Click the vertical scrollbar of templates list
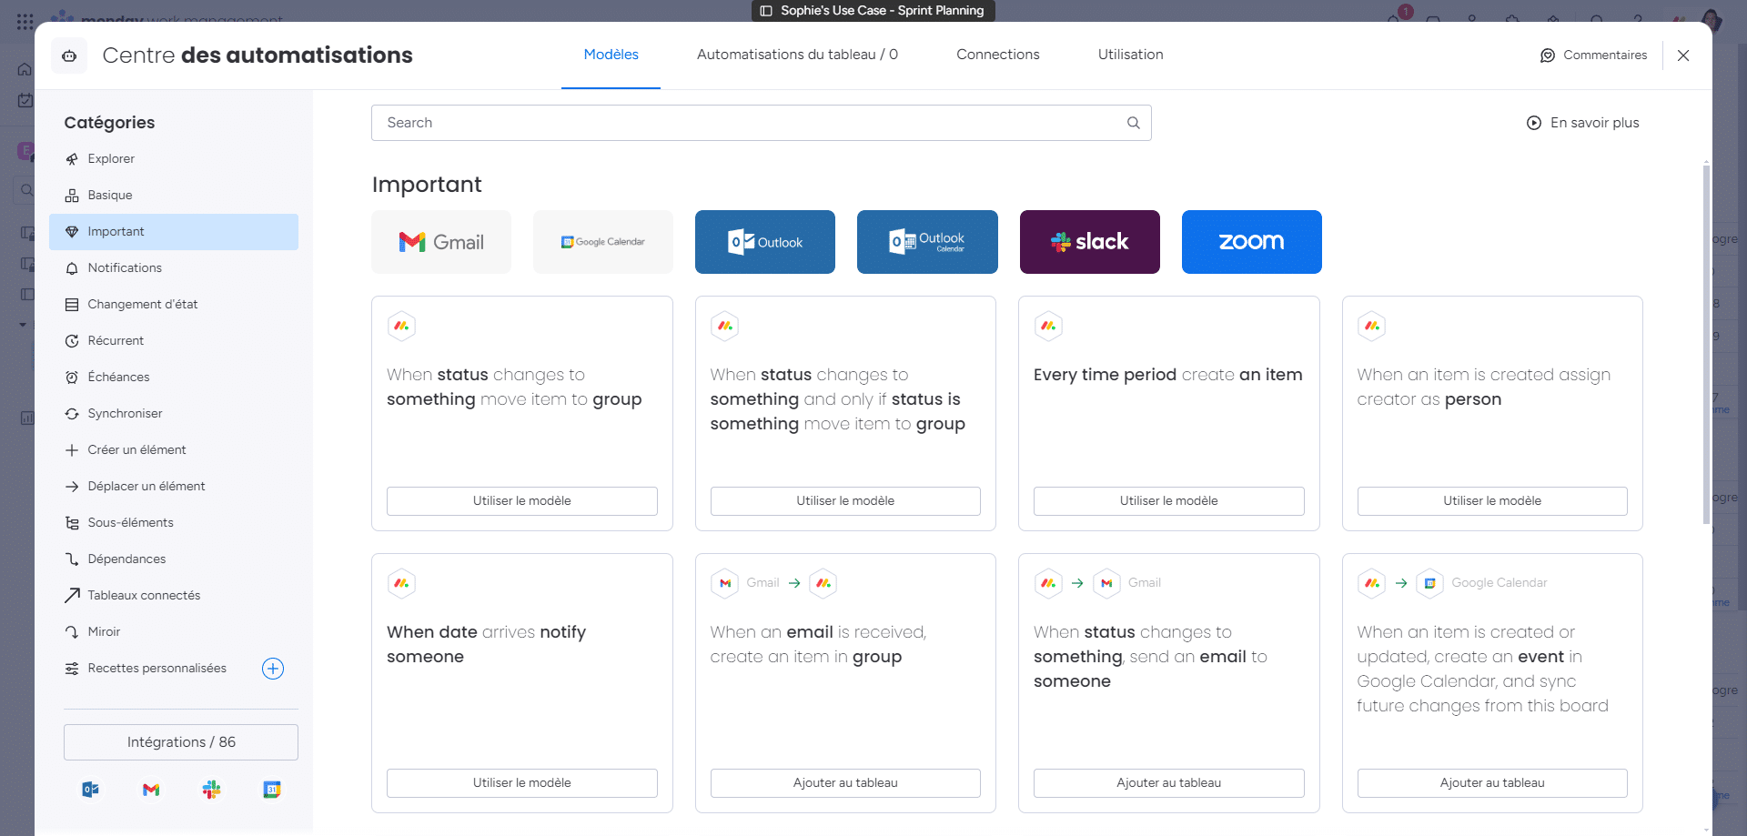 tap(1706, 346)
